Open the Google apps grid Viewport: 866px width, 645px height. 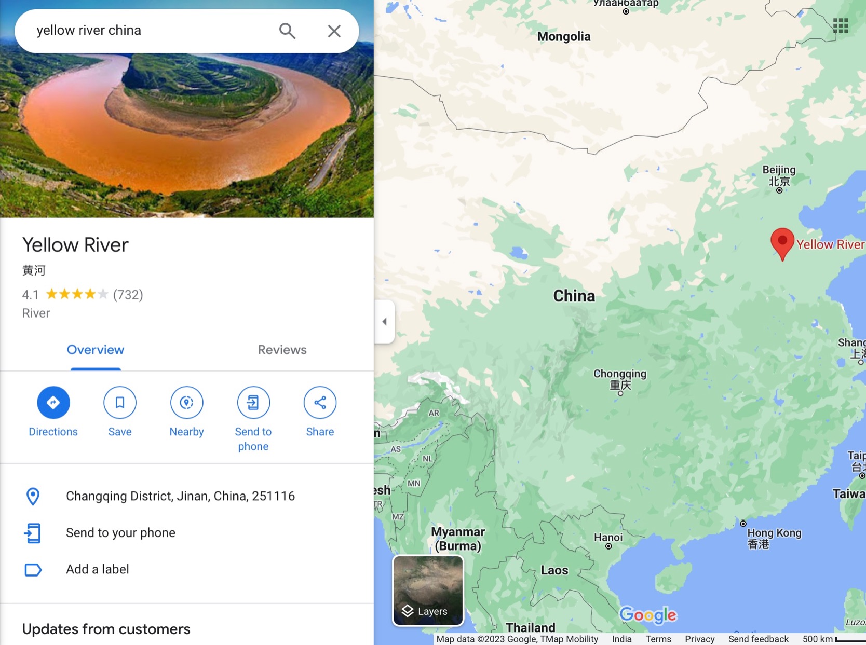[x=840, y=25]
